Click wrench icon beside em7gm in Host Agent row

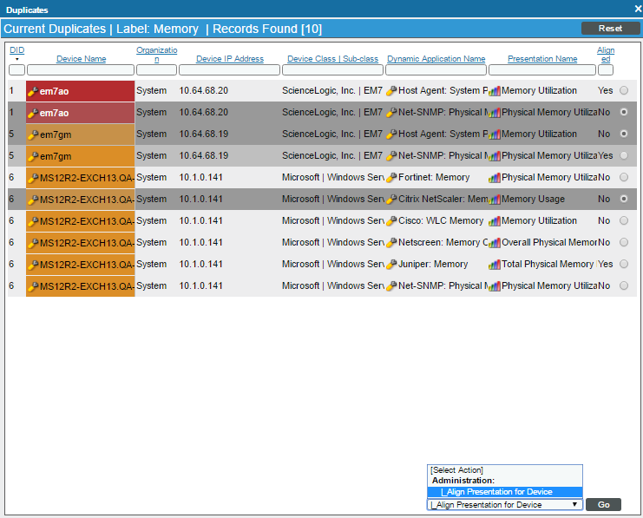(x=33, y=134)
